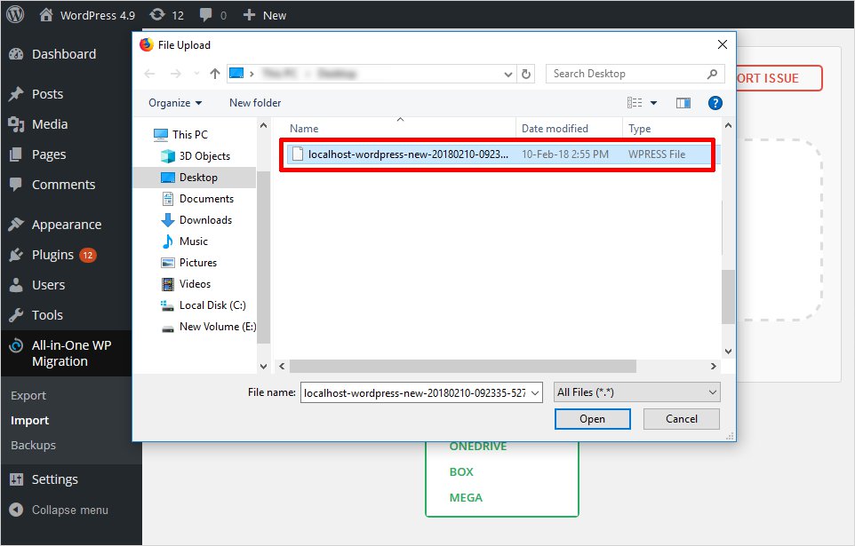Open the Backups submenu item
The height and width of the screenshot is (546, 855).
point(33,445)
